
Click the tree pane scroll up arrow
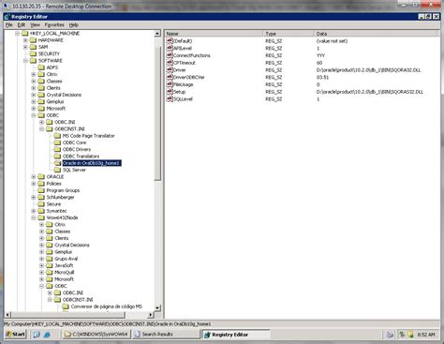tap(157, 34)
